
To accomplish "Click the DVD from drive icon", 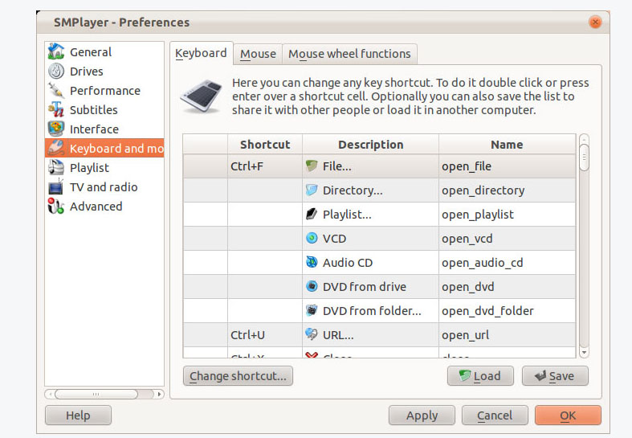I will click(x=312, y=286).
